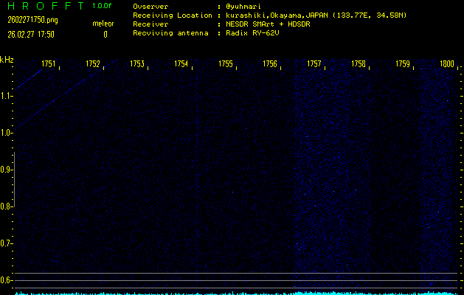Click the Receiving Location label
Viewport: 464px width, 295px height.
point(173,15)
